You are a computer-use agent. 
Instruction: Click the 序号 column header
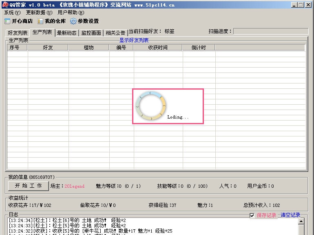pos(17,47)
